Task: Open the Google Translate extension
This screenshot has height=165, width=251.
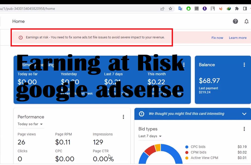Action: click(180, 9)
